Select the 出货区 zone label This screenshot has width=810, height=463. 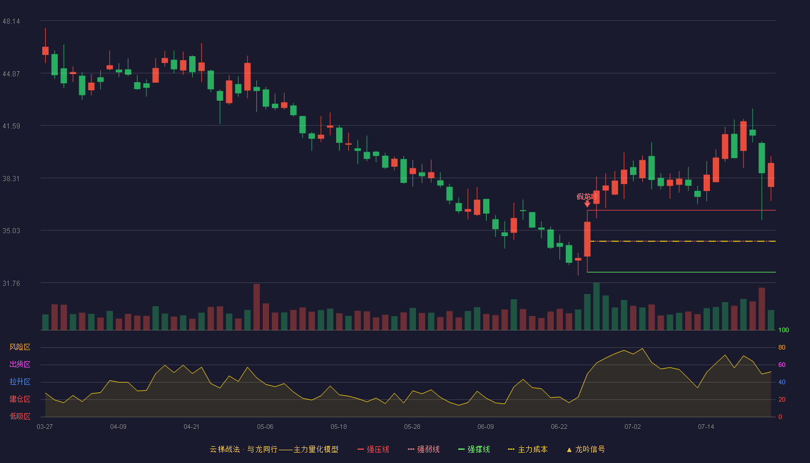click(20, 365)
